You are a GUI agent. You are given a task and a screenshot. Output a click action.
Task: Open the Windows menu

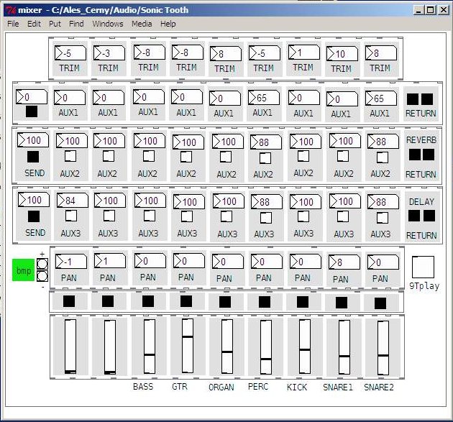pos(108,24)
